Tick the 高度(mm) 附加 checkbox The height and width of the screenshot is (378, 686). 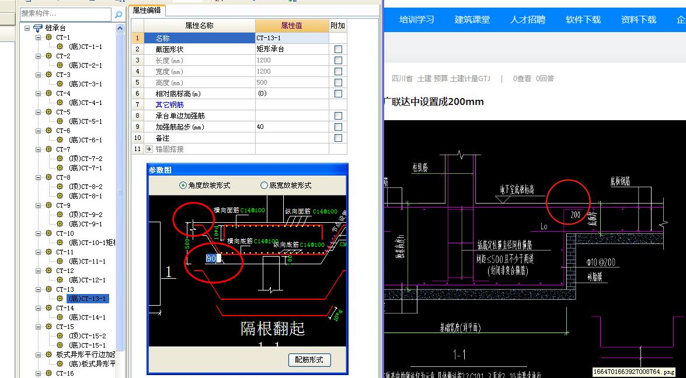[x=338, y=83]
